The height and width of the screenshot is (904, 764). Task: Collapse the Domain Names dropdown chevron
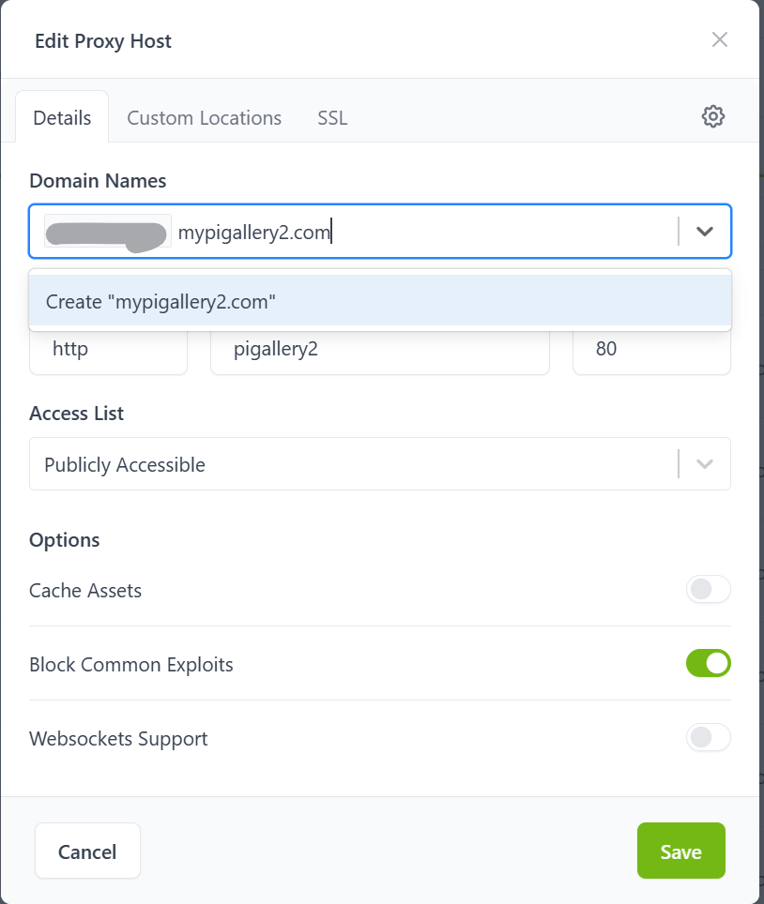point(705,232)
